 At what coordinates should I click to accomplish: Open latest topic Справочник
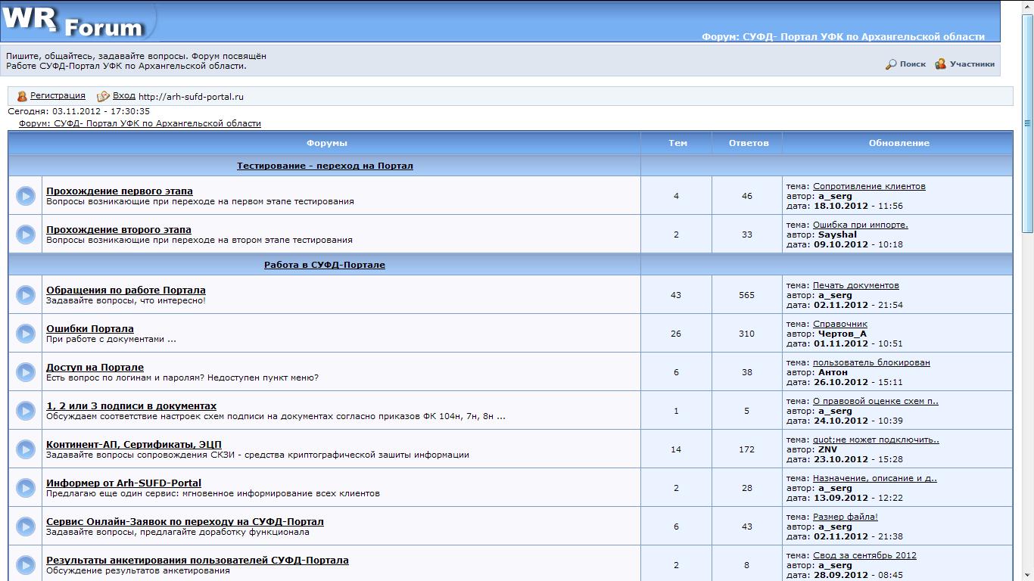(839, 324)
